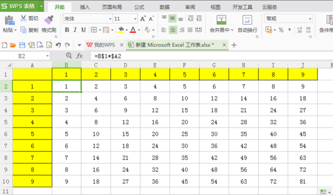The image size is (333, 195).
Task: Click the Cut (剪切) scissors icon
Action: coord(24,18)
